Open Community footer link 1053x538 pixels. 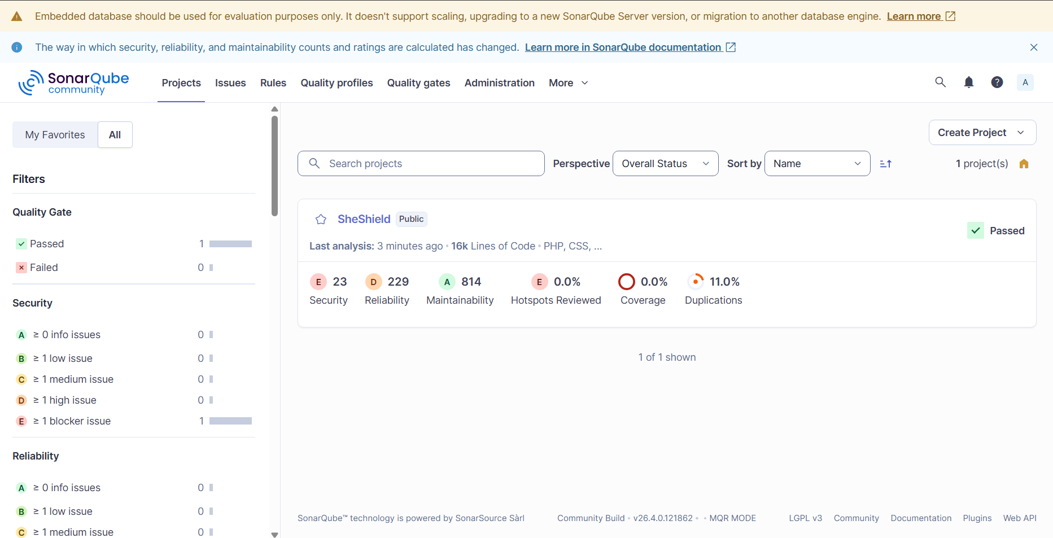(857, 518)
